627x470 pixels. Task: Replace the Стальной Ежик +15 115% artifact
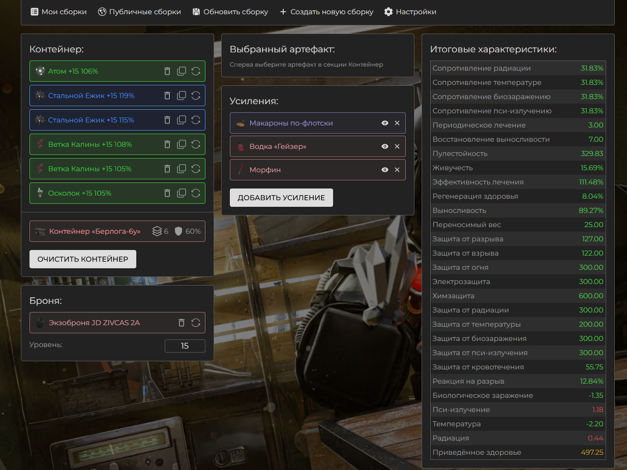point(196,120)
